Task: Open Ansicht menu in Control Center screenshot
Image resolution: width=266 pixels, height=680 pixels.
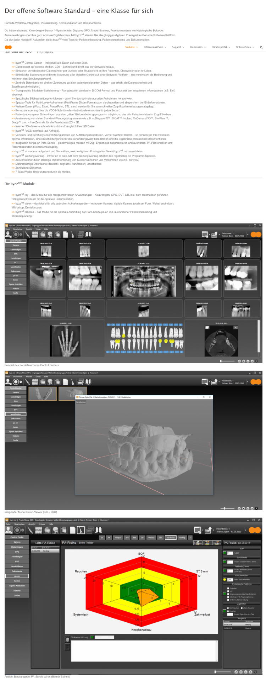Action: pyautogui.click(x=29, y=229)
